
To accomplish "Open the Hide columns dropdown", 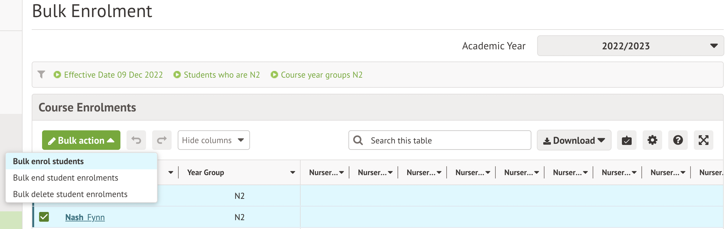I will pyautogui.click(x=213, y=140).
